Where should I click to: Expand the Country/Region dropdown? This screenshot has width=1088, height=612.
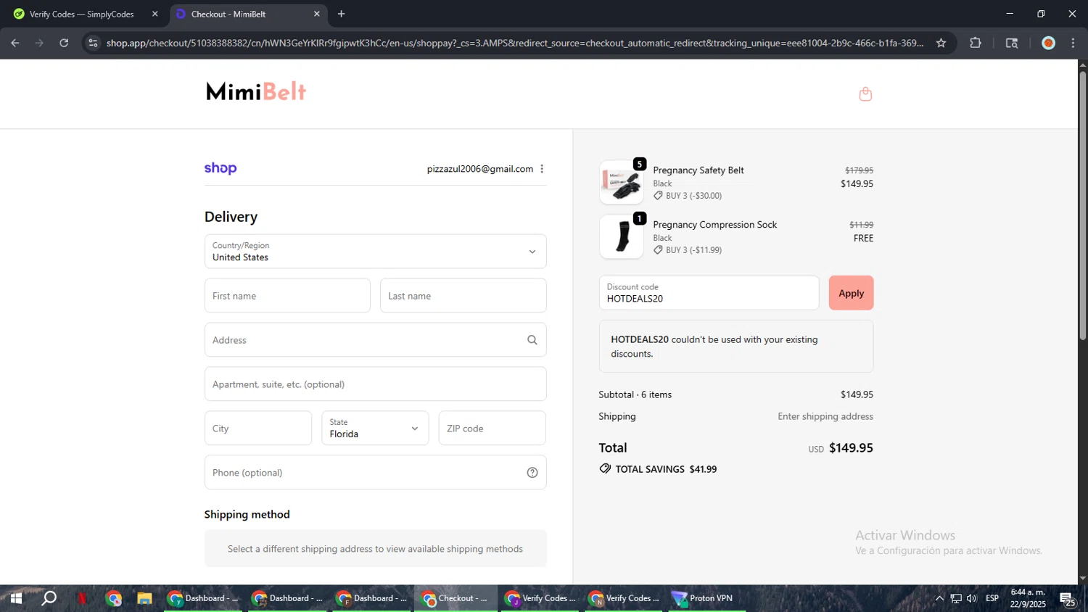click(x=375, y=252)
